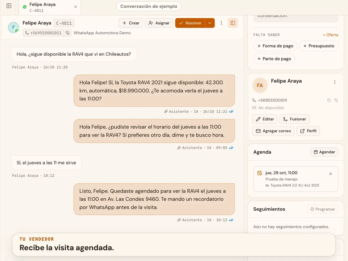The height and width of the screenshot is (261, 348).
Task: Add the Oferta missing field
Action: (x=330, y=35)
